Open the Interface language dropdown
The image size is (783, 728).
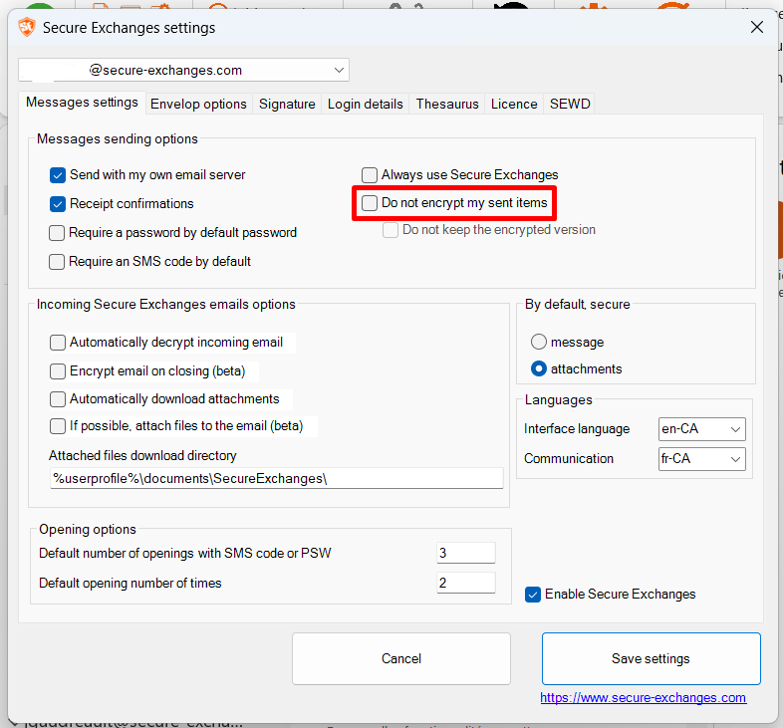701,429
